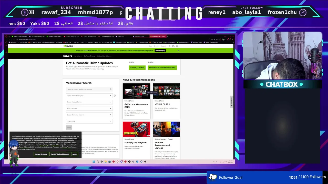Viewport: 328px width, 184px height.
Task: Click the Gamers / Creators button
Action: [x=137, y=67]
